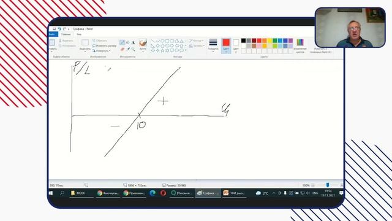Image resolution: width=392 pixels, height=221 pixels.
Task: Show hidden tray icons chevron
Action: [274, 193]
